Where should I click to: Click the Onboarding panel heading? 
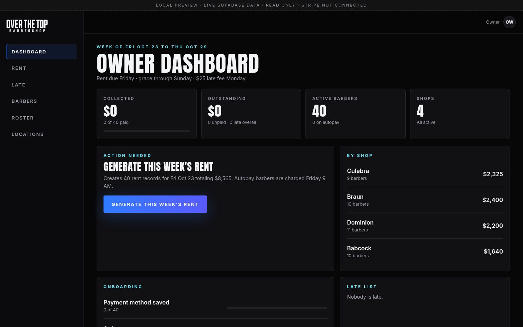pos(123,287)
